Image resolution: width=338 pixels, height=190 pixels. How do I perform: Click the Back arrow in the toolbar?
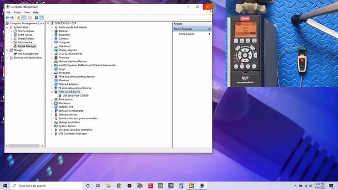pos(7,17)
